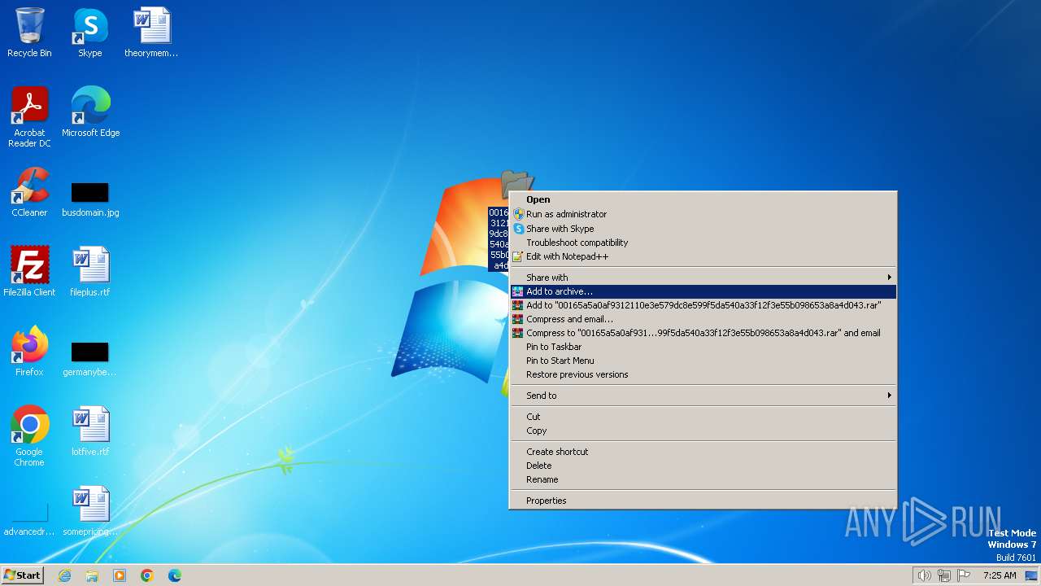Select Add to archive... entry

tap(703, 291)
